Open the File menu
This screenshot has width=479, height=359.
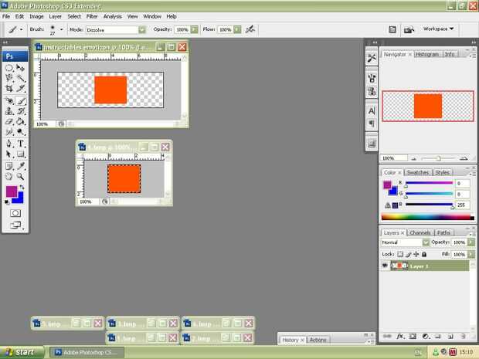tap(6, 16)
